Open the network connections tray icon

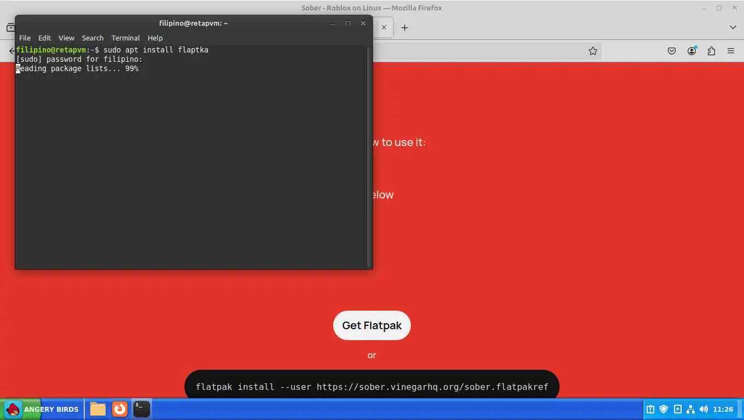[x=690, y=409]
